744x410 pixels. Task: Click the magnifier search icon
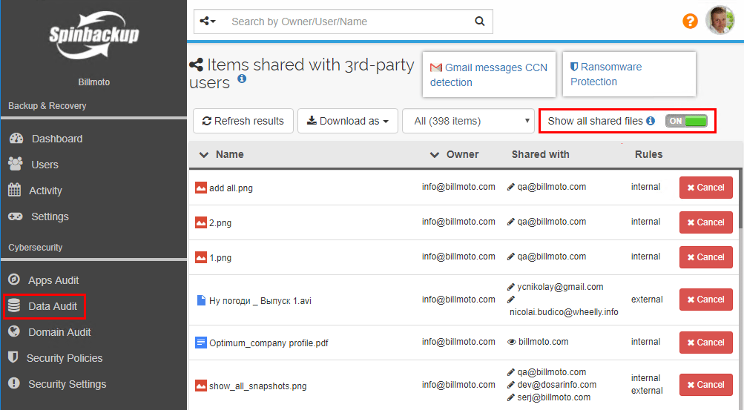tap(480, 22)
